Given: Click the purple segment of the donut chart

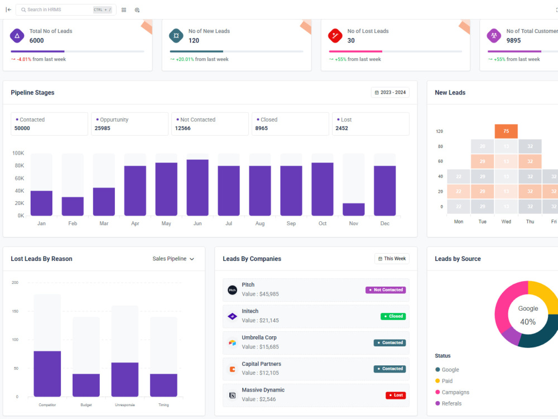Looking at the screenshot, I should [x=511, y=335].
